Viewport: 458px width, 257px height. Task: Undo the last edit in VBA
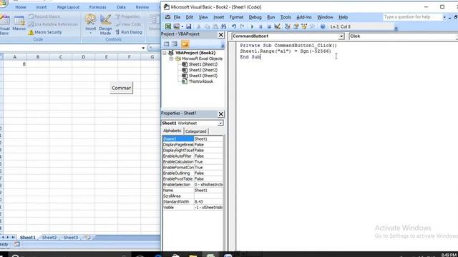coord(234,26)
